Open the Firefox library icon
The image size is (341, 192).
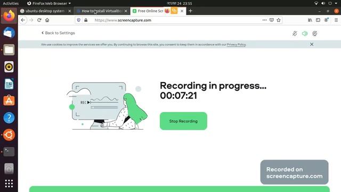(x=310, y=20)
